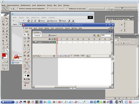Image resolution: width=139 pixels, height=104 pixels.
Task: Select the Photoshop Type tool (T icon)
Action: coord(7,41)
